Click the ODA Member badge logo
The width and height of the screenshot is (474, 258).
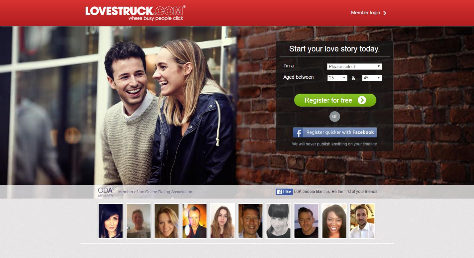pos(106,192)
